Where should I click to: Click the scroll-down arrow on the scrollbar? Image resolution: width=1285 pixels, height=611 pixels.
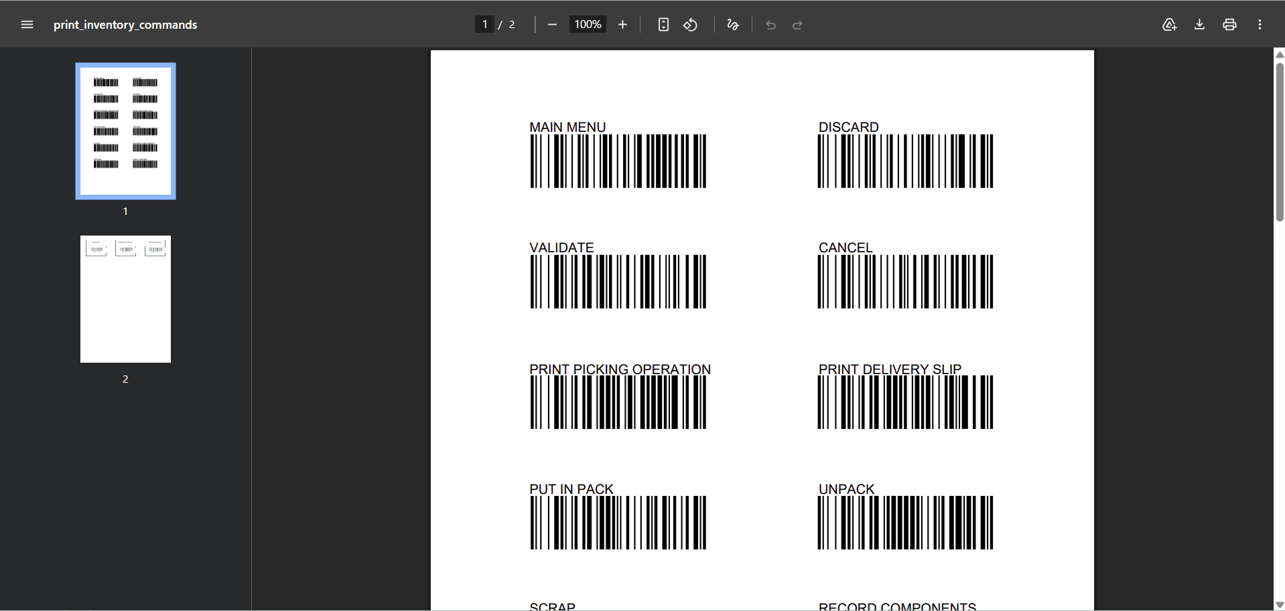pyautogui.click(x=1279, y=604)
